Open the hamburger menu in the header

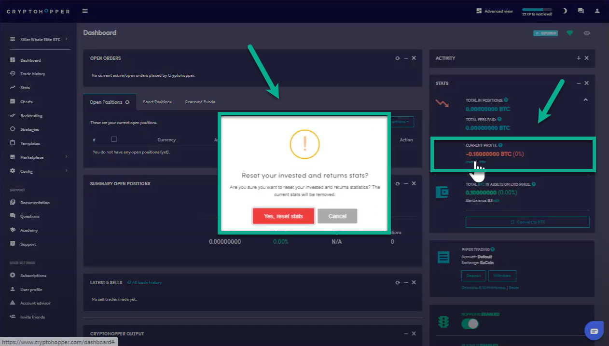point(85,11)
